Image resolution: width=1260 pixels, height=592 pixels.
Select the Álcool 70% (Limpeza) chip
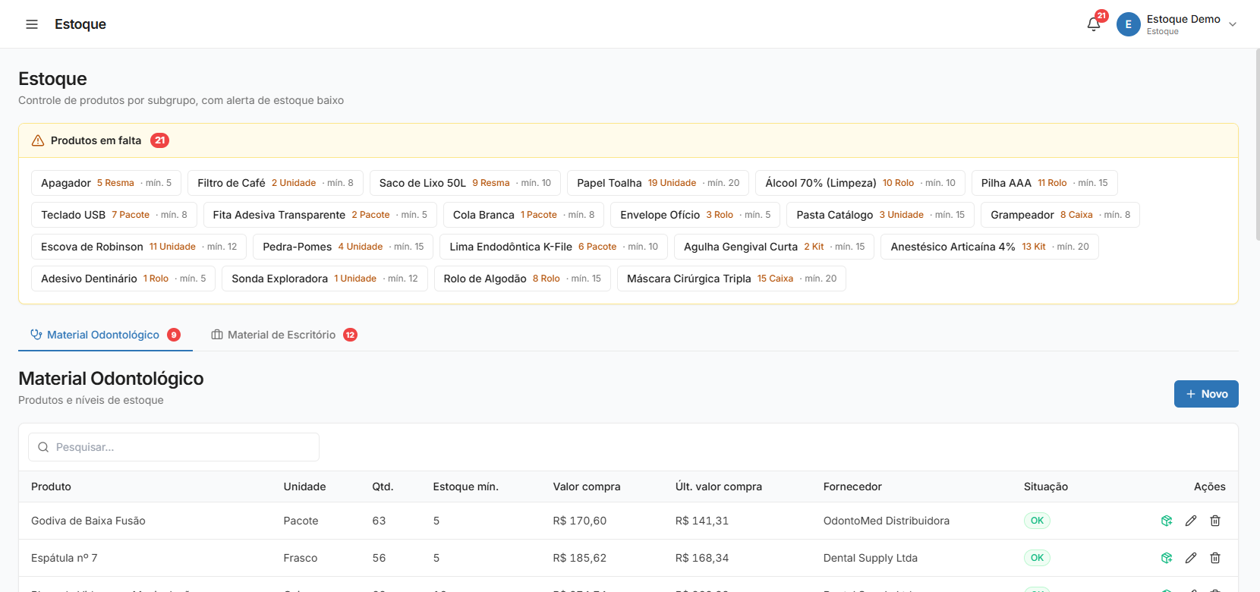click(x=861, y=183)
